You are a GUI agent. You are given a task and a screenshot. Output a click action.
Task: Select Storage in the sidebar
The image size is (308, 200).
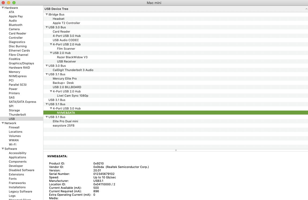coord(14,110)
